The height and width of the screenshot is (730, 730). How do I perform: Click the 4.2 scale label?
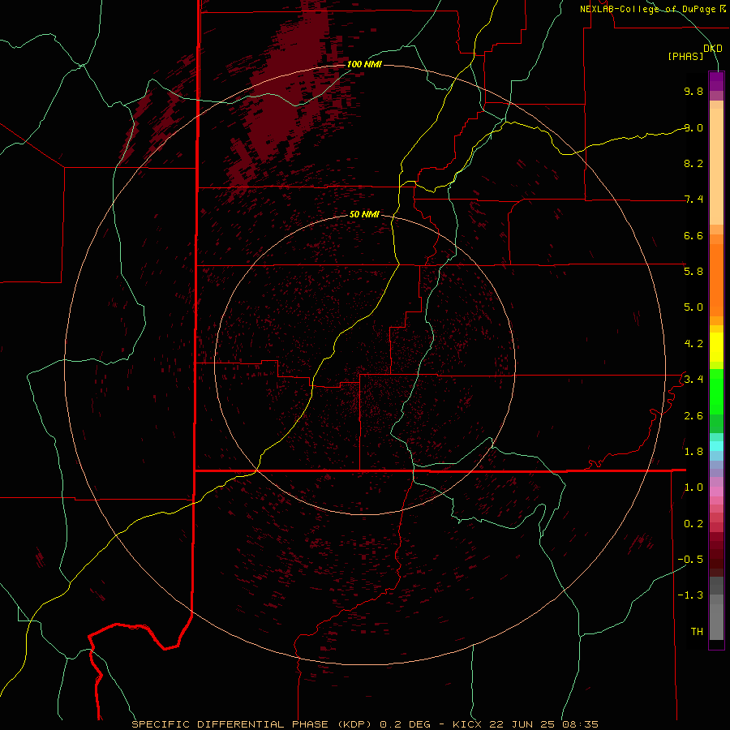[x=693, y=344]
